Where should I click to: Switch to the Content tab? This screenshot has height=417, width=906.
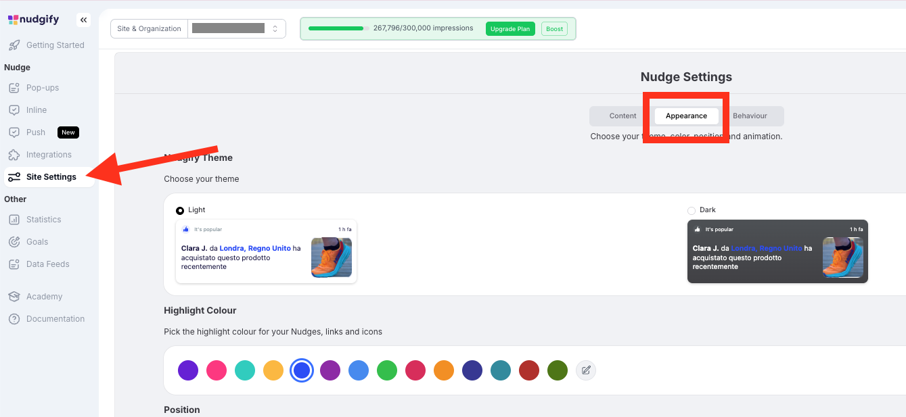pos(622,116)
